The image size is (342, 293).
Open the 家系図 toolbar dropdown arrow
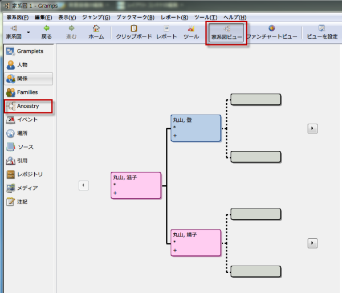click(x=28, y=33)
